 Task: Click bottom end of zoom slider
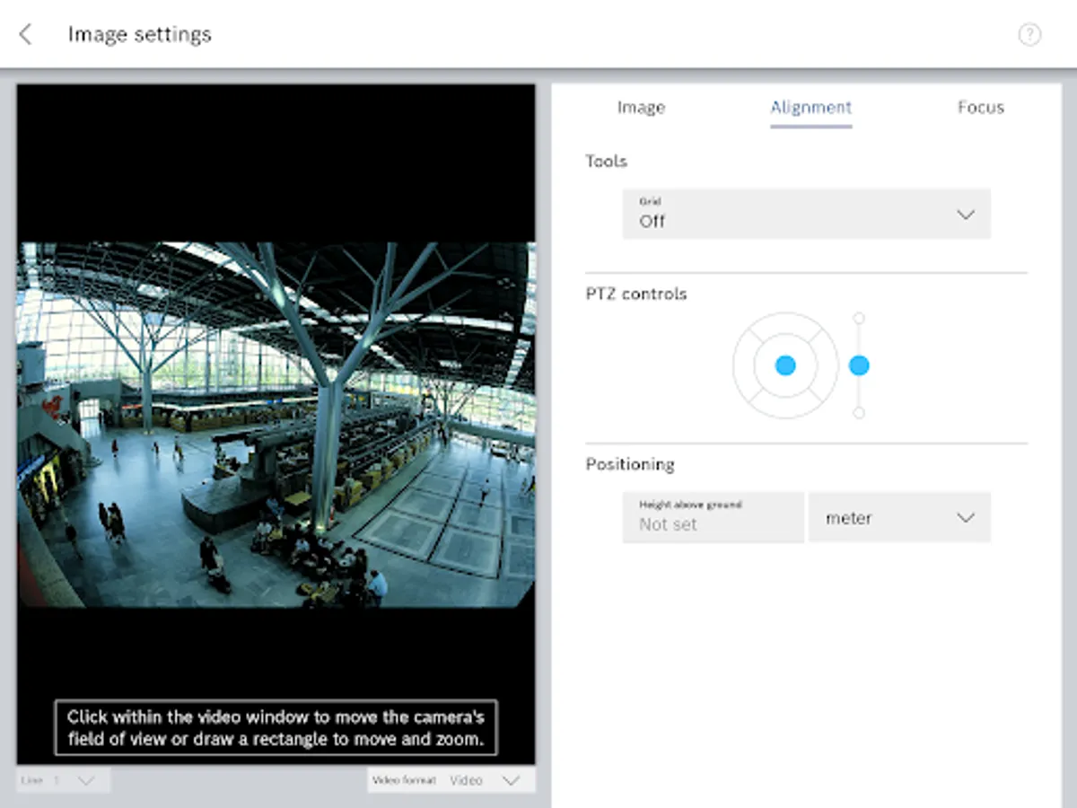click(x=859, y=413)
